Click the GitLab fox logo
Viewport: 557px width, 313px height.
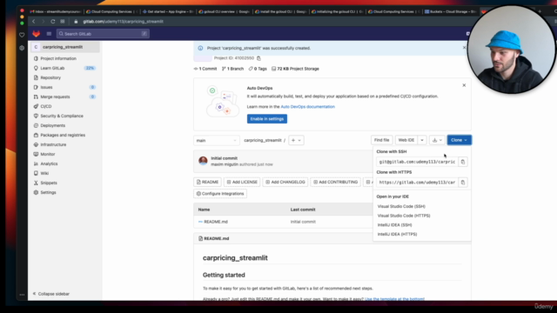(x=37, y=34)
